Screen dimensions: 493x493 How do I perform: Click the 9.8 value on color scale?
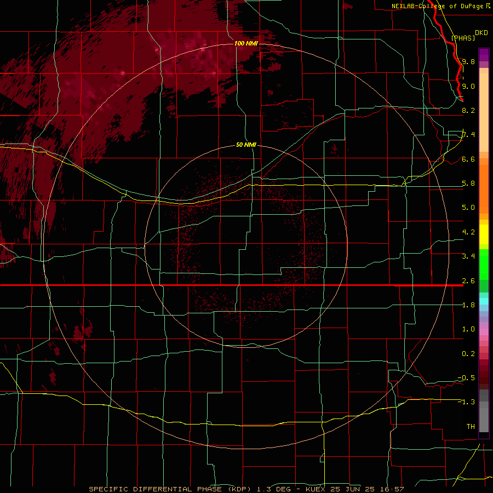(x=468, y=61)
